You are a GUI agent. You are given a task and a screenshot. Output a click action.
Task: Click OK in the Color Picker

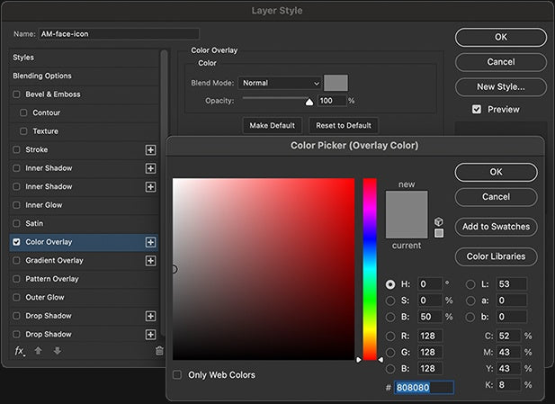(496, 172)
